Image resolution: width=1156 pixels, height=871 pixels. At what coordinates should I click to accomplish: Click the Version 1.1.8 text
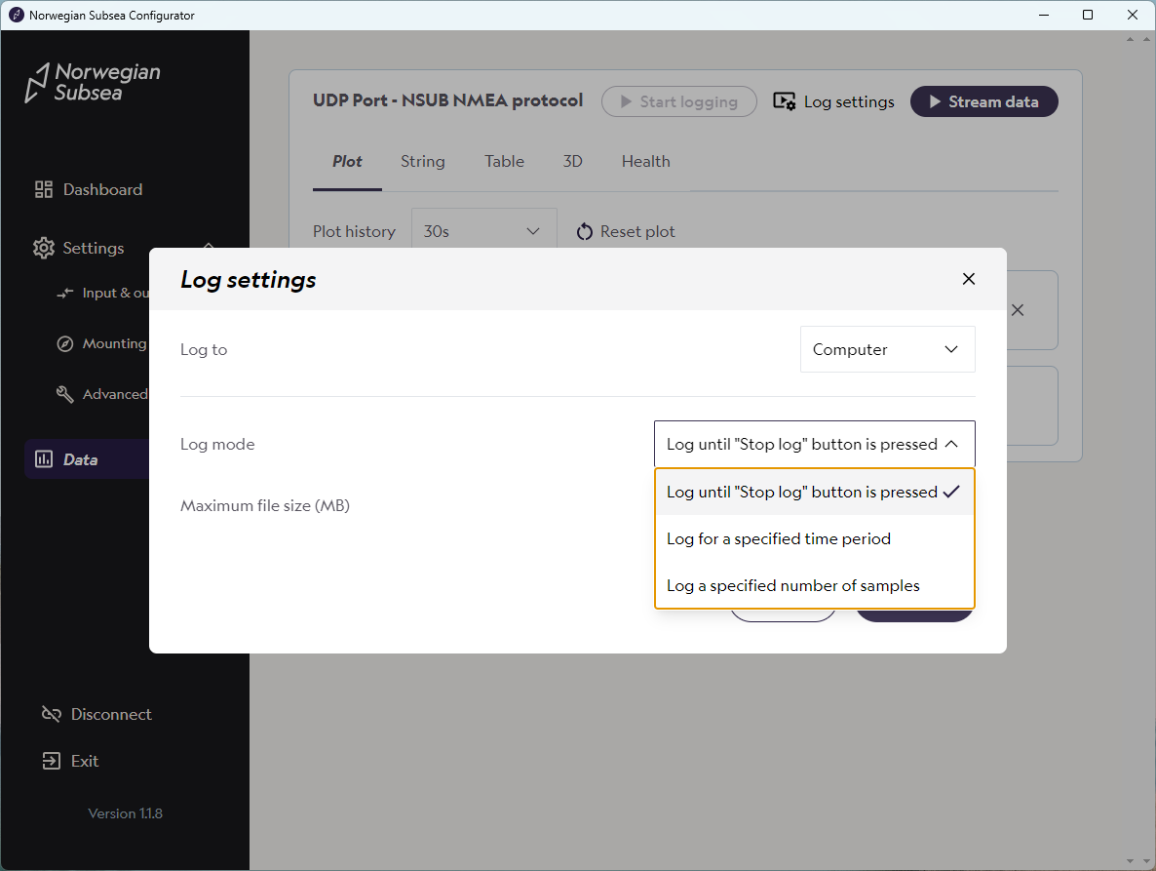point(126,813)
